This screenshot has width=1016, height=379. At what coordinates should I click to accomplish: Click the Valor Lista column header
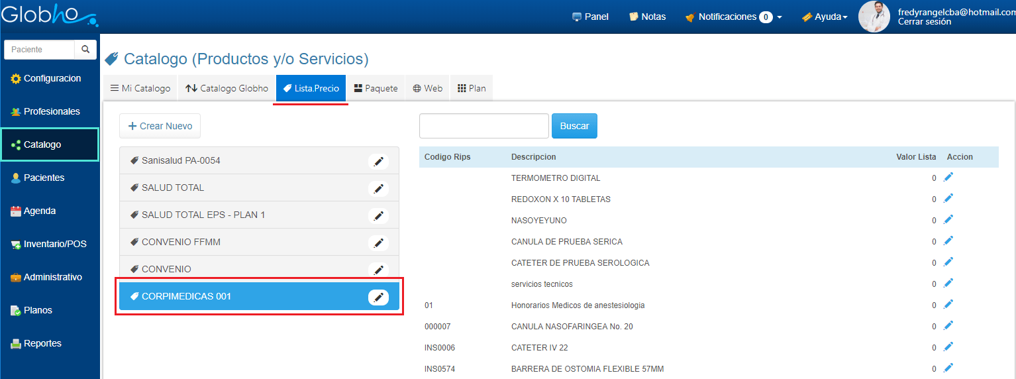[x=916, y=157]
